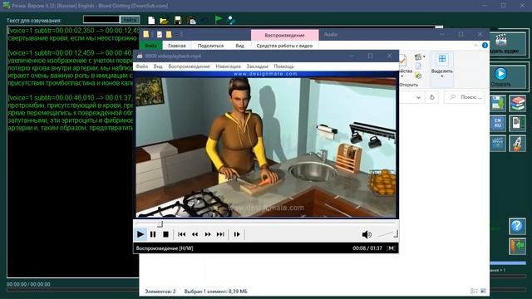Stop the video playback
This screenshot has width=532, height=299.
pos(165,234)
